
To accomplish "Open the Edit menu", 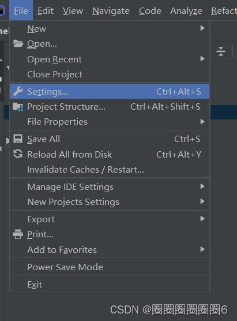I will click(46, 10).
